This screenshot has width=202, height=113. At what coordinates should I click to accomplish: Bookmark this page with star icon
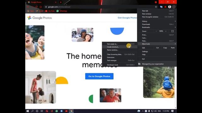(156, 7)
